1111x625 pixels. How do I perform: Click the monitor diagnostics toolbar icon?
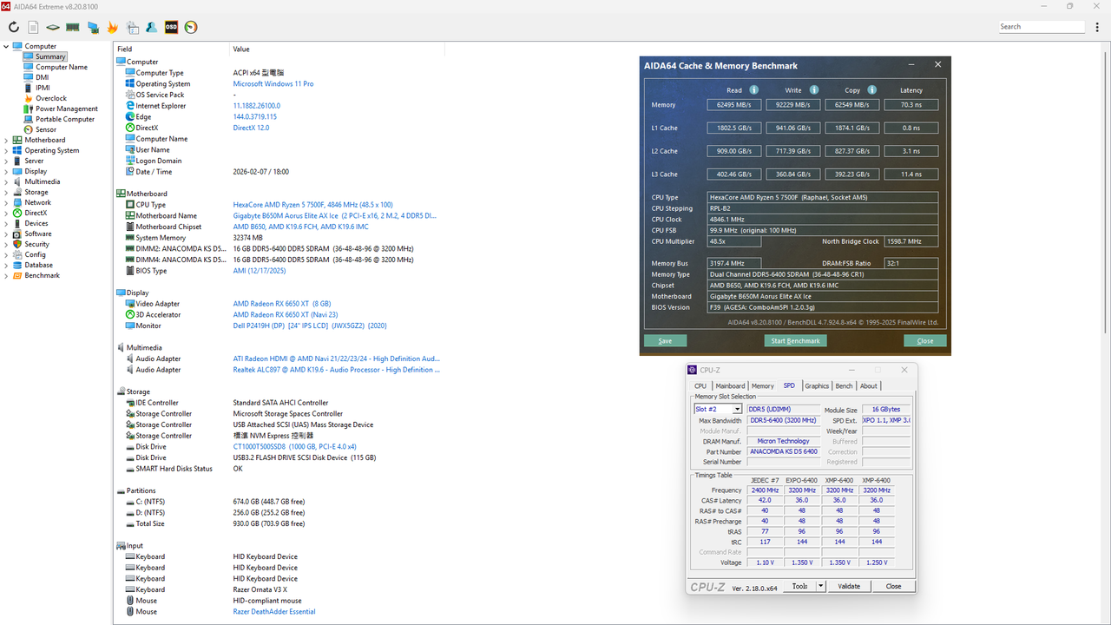pos(93,27)
